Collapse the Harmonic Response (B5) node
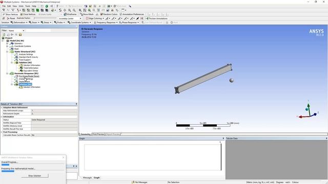 [7, 74]
